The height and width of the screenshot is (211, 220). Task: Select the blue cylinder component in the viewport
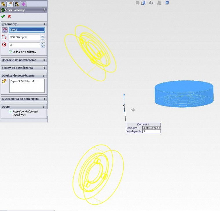click(184, 94)
